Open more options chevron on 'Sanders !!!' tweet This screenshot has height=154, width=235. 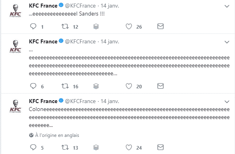pos(227,6)
